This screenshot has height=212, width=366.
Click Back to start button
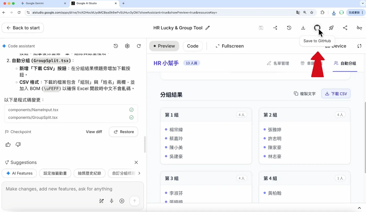coord(23,28)
